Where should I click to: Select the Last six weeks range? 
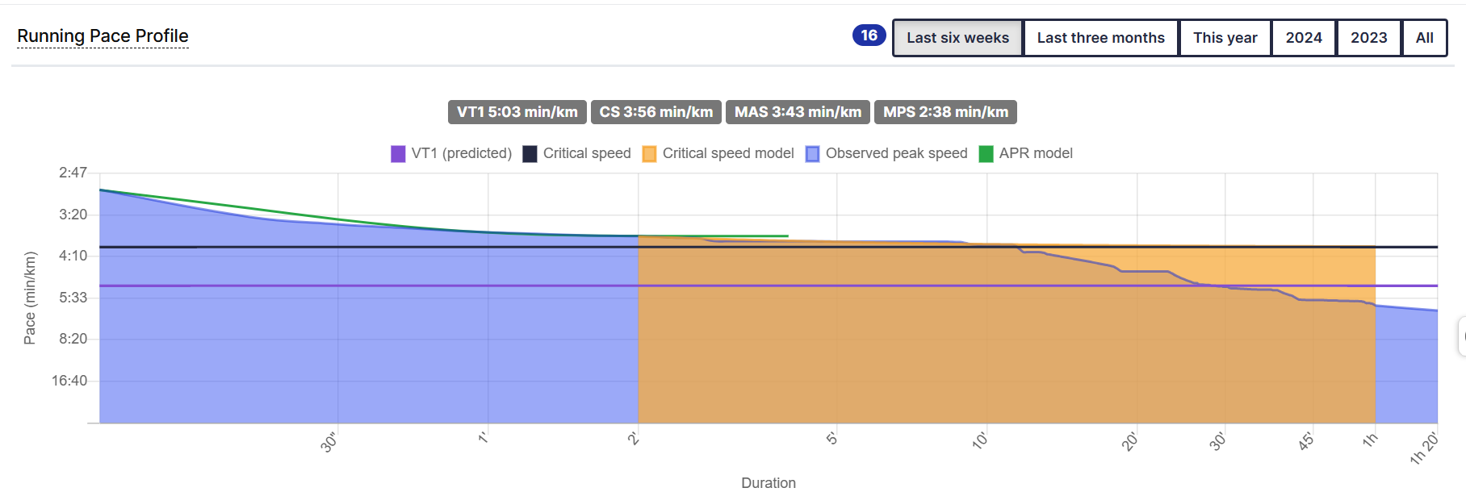(x=957, y=38)
